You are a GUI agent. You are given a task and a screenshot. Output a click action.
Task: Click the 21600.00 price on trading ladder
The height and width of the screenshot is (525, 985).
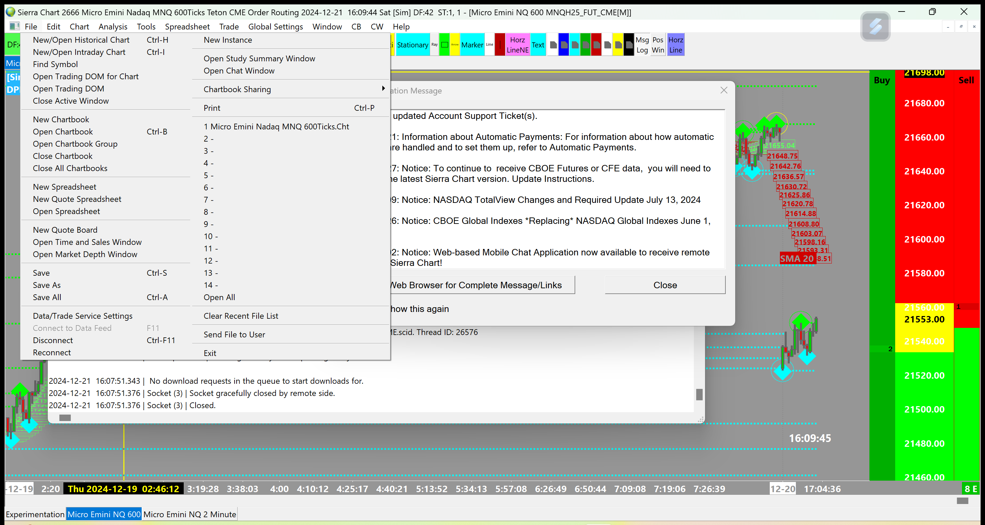coord(924,239)
